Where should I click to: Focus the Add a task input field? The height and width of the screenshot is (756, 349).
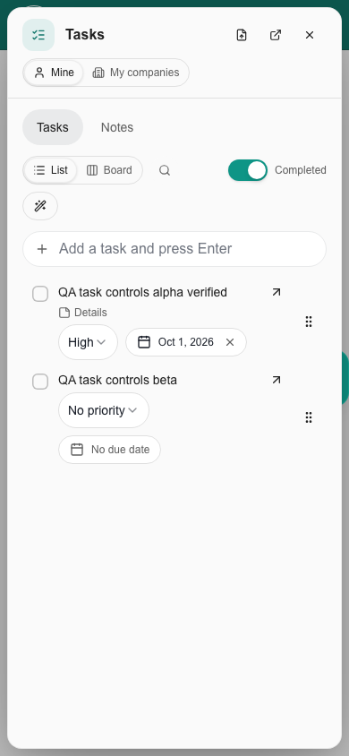174,249
